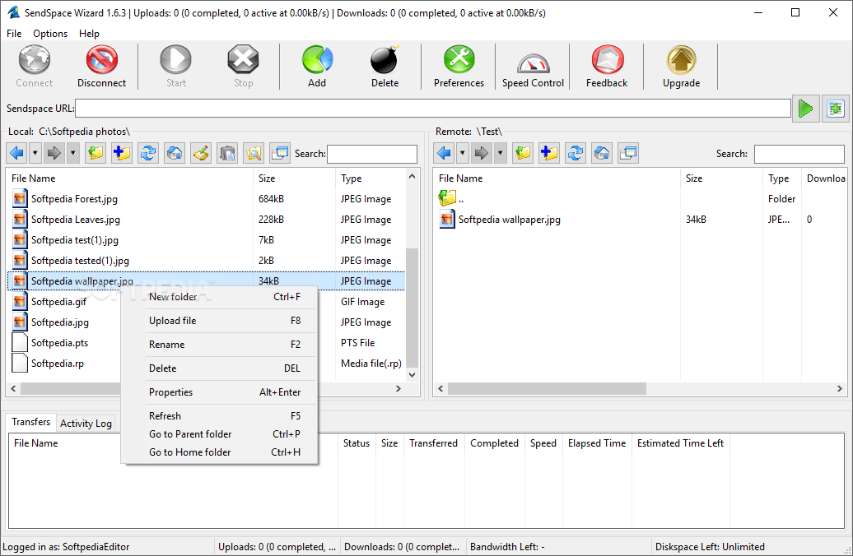Click the delete trash icon in Local toolbar
The width and height of the screenshot is (853, 556).
227,153
